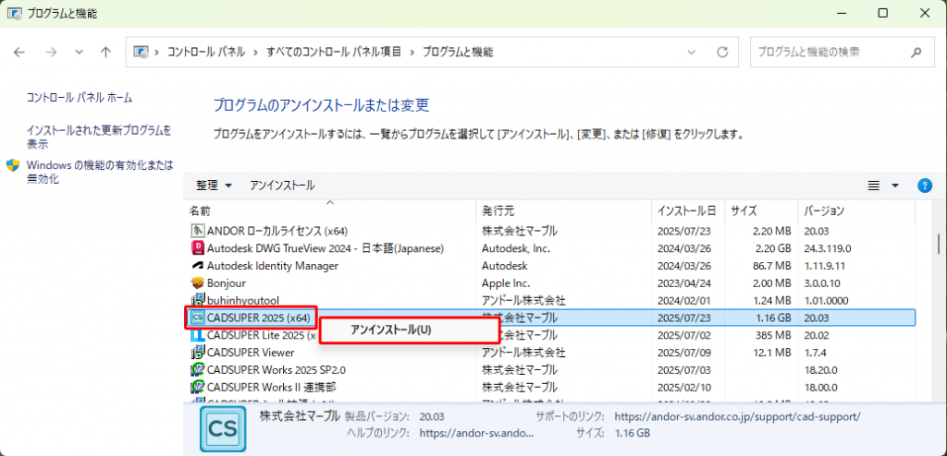Image resolution: width=947 pixels, height=456 pixels.
Task: Click the アンインストール toolbar button
Action: pos(282,186)
